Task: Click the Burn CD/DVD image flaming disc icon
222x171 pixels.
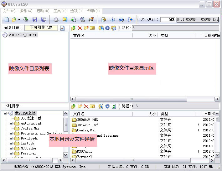Action: point(91,20)
